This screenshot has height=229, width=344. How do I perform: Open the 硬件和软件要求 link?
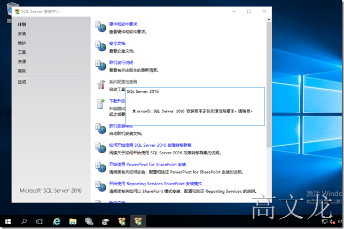pos(123,24)
